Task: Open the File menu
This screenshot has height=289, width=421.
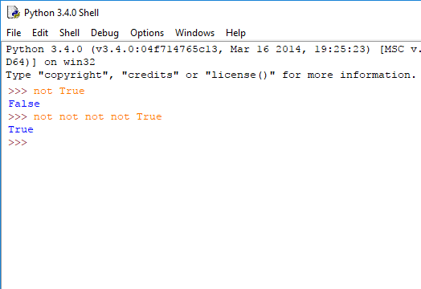Action: coord(14,33)
